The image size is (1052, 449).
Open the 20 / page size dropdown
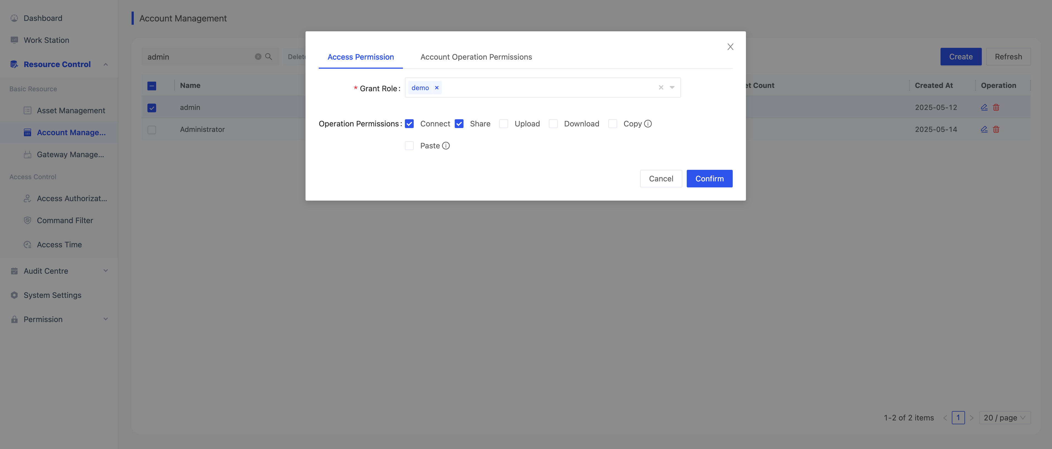click(1005, 418)
